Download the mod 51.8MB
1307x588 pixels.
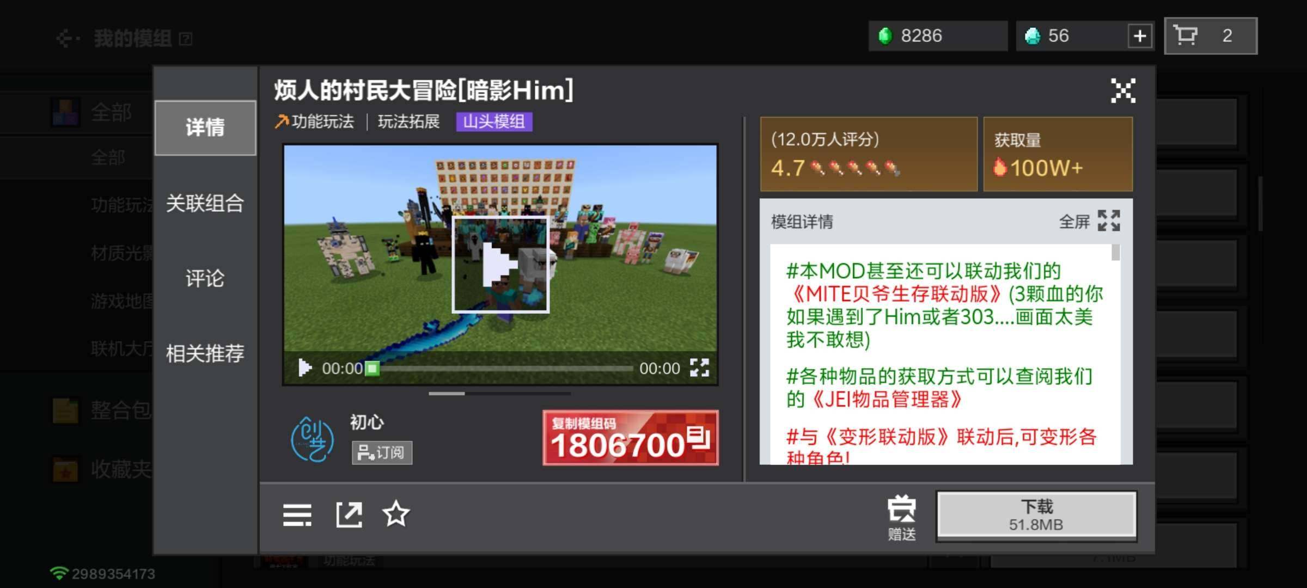1036,515
